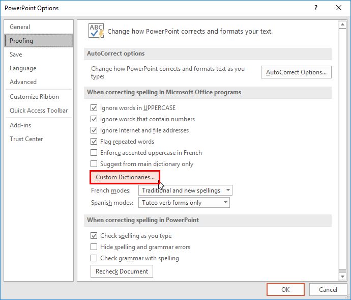Click the scrollbar up arrow

pos(342,24)
